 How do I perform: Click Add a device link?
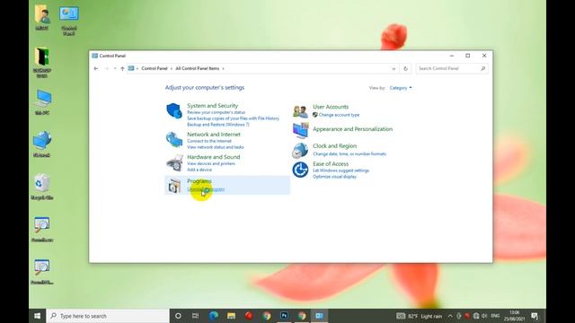pos(199,170)
